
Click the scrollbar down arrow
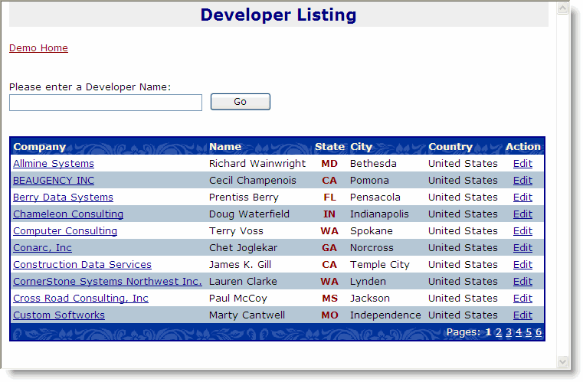[x=562, y=361]
